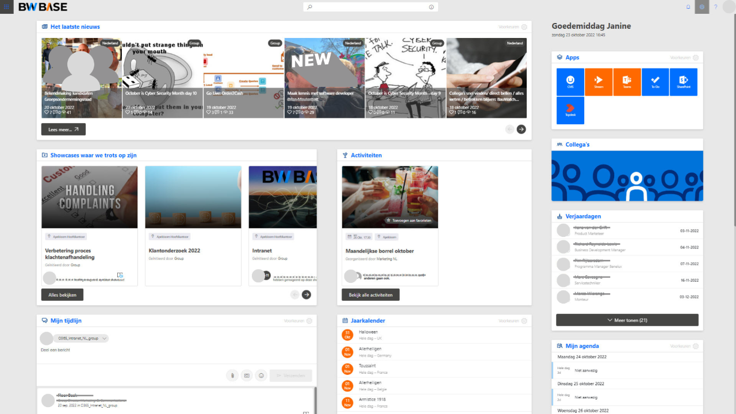The height and width of the screenshot is (414, 736).
Task: Open Verbetering proces klachtenafhandeling showcase
Action: [90, 225]
